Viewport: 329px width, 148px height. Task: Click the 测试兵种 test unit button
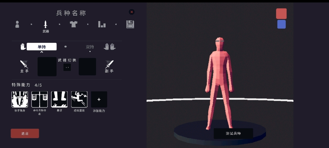tap(233, 134)
